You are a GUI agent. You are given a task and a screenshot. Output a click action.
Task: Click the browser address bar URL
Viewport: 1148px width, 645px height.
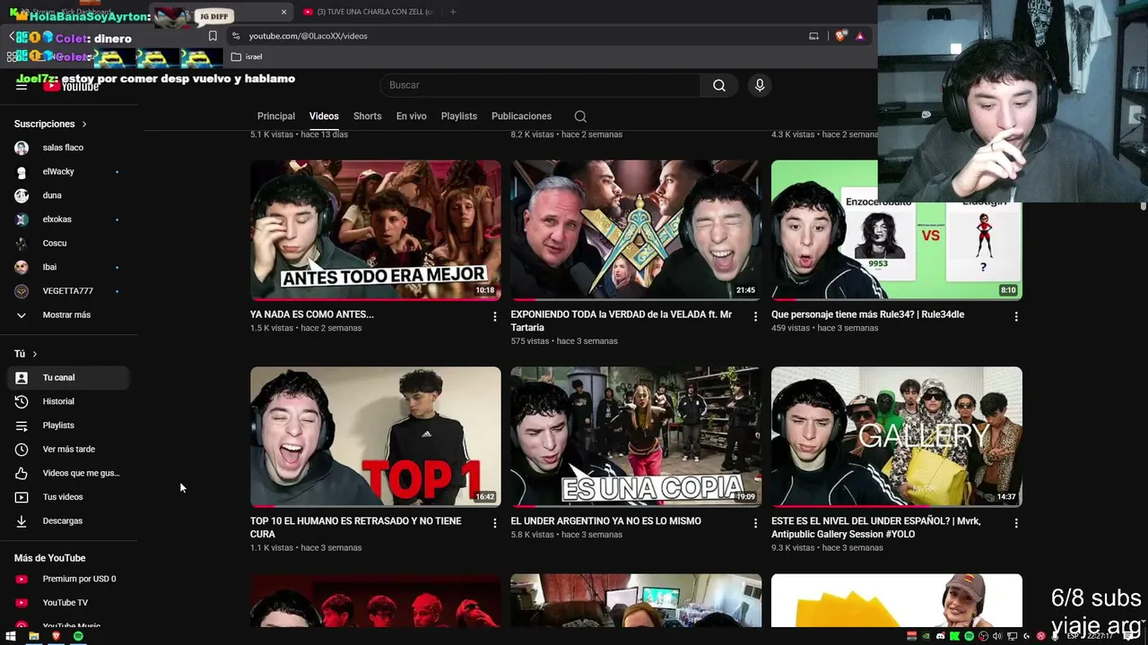[x=309, y=36]
